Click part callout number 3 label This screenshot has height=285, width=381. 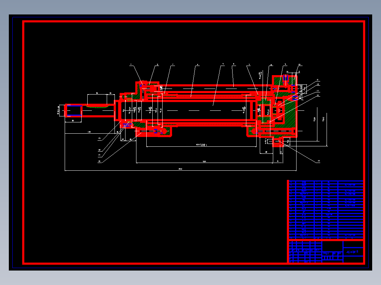[173, 65]
